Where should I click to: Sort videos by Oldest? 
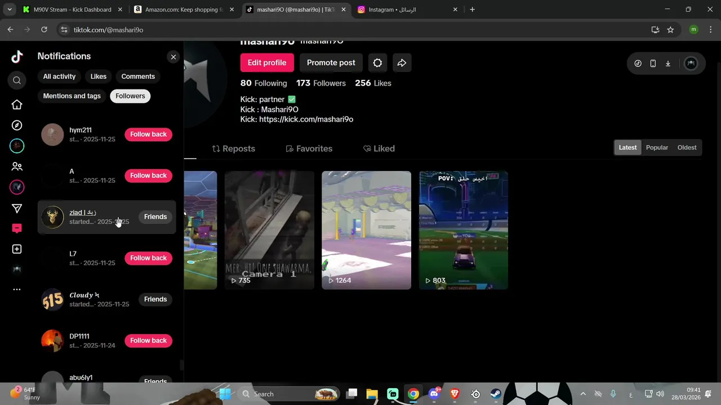(x=687, y=147)
